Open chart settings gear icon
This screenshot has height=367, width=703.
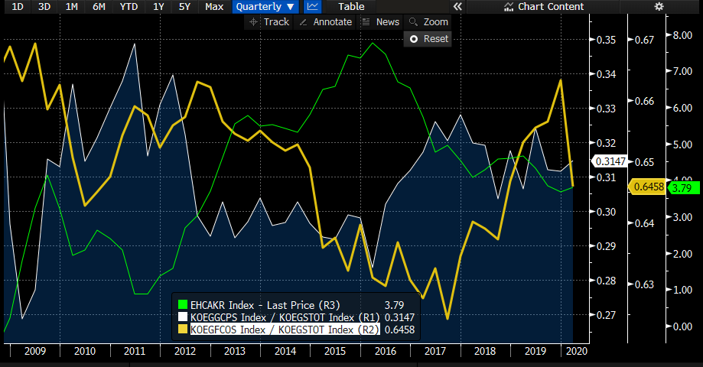pyautogui.click(x=659, y=7)
